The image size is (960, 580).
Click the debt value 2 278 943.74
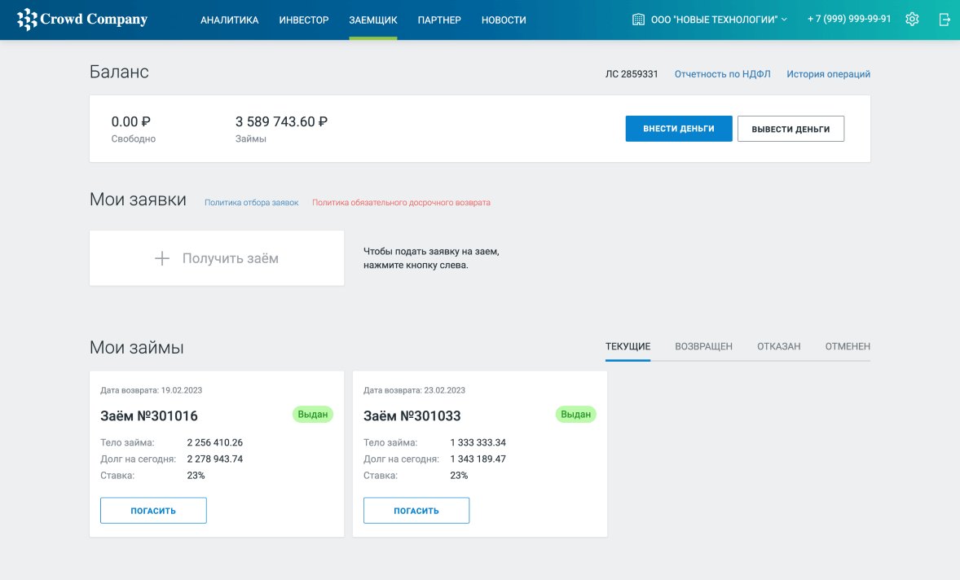click(x=215, y=459)
